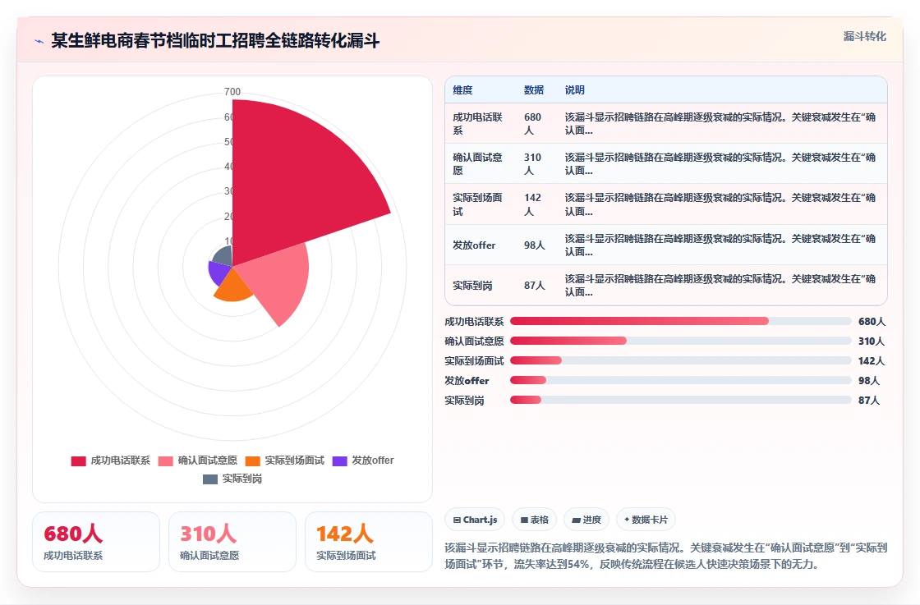920x605 pixels.
Task: Click the 维度 column header
Action: pos(462,90)
